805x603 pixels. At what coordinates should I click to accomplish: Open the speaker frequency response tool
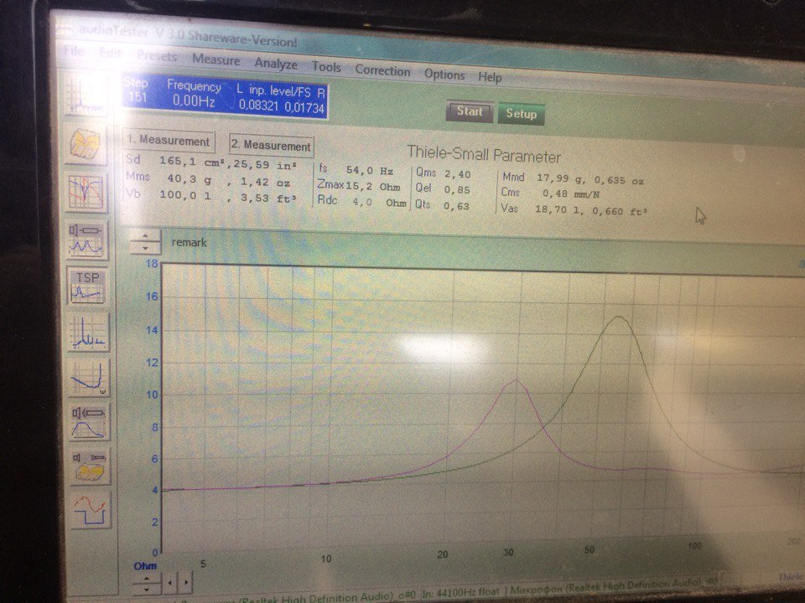tap(90, 422)
